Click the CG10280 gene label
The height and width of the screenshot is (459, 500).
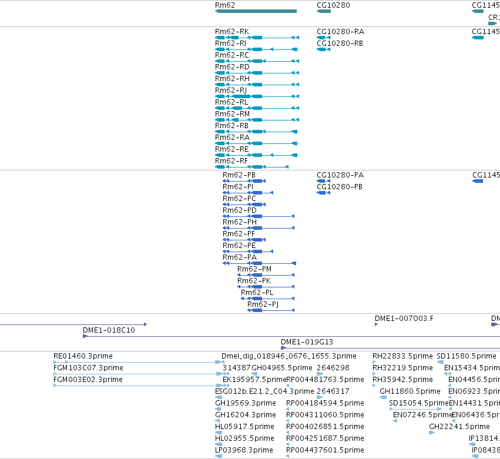333,5
